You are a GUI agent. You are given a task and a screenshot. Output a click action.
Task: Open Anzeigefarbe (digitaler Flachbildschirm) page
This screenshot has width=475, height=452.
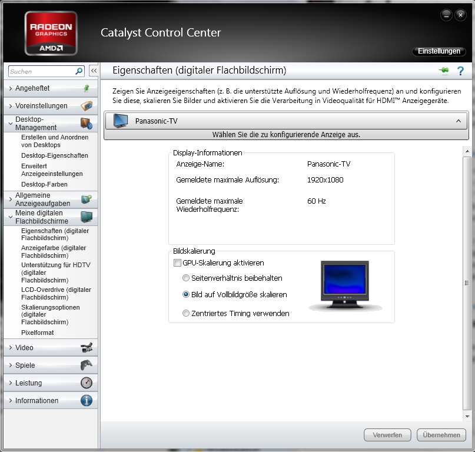[x=54, y=251]
